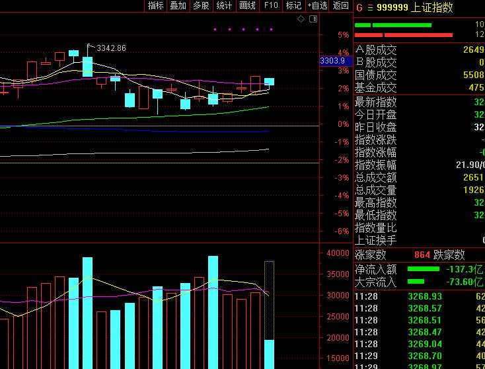Add to watchlist with +自选

(318, 5)
